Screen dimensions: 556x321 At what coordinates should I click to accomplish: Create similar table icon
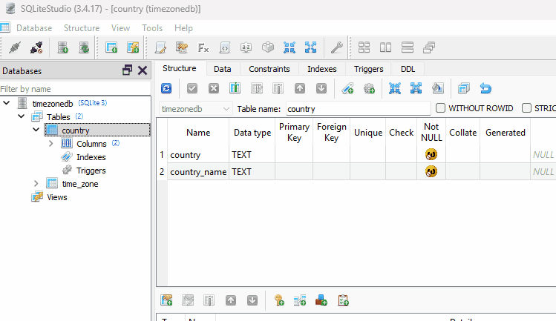[x=463, y=88]
